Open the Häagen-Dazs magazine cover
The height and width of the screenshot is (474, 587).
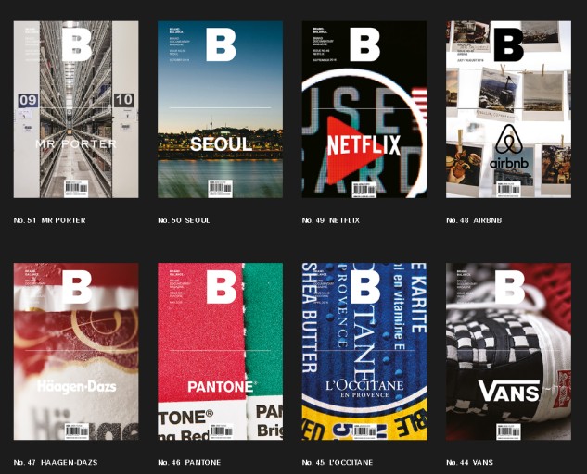click(x=76, y=352)
